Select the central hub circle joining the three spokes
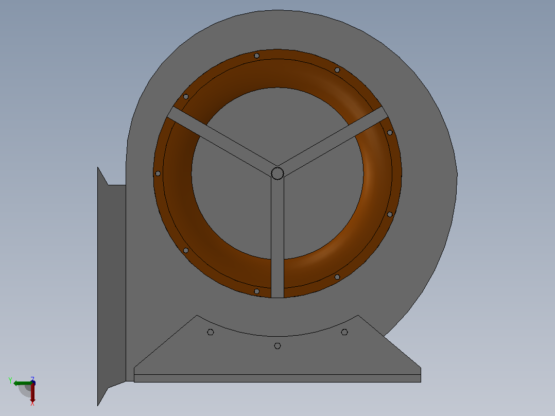This screenshot has height=416, width=555. tap(277, 174)
